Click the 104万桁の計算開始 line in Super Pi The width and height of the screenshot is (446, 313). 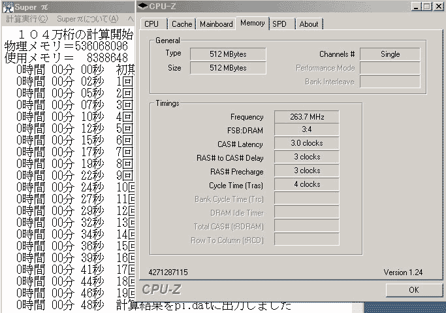click(76, 35)
